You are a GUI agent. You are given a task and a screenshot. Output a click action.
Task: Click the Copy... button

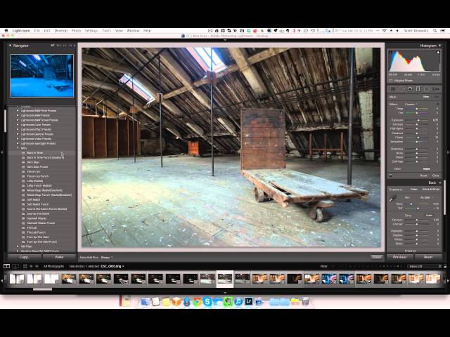pyautogui.click(x=25, y=257)
